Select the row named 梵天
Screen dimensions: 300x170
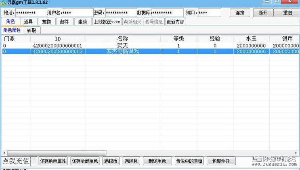point(151,46)
